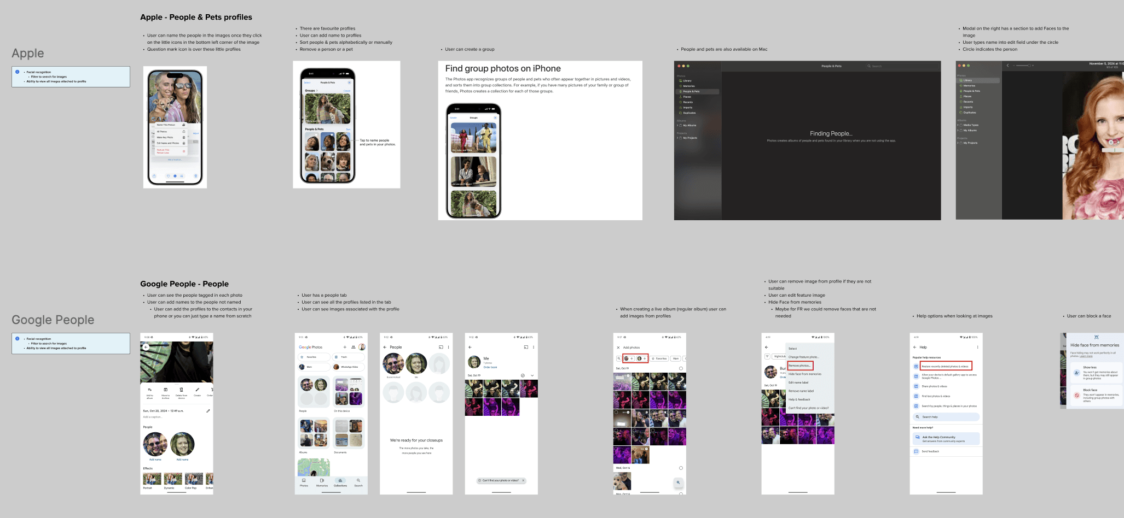This screenshot has width=1124, height=518.
Task: Close the Add photos screen with X
Action: pyautogui.click(x=618, y=348)
